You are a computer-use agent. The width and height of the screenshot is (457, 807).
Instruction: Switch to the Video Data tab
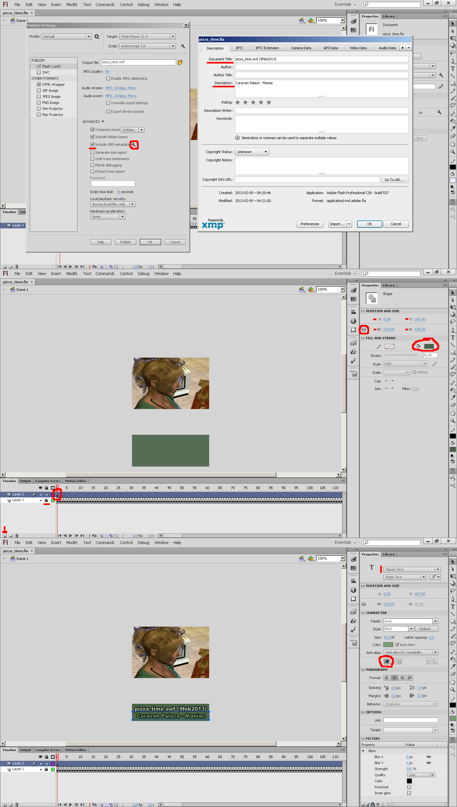pyautogui.click(x=358, y=48)
